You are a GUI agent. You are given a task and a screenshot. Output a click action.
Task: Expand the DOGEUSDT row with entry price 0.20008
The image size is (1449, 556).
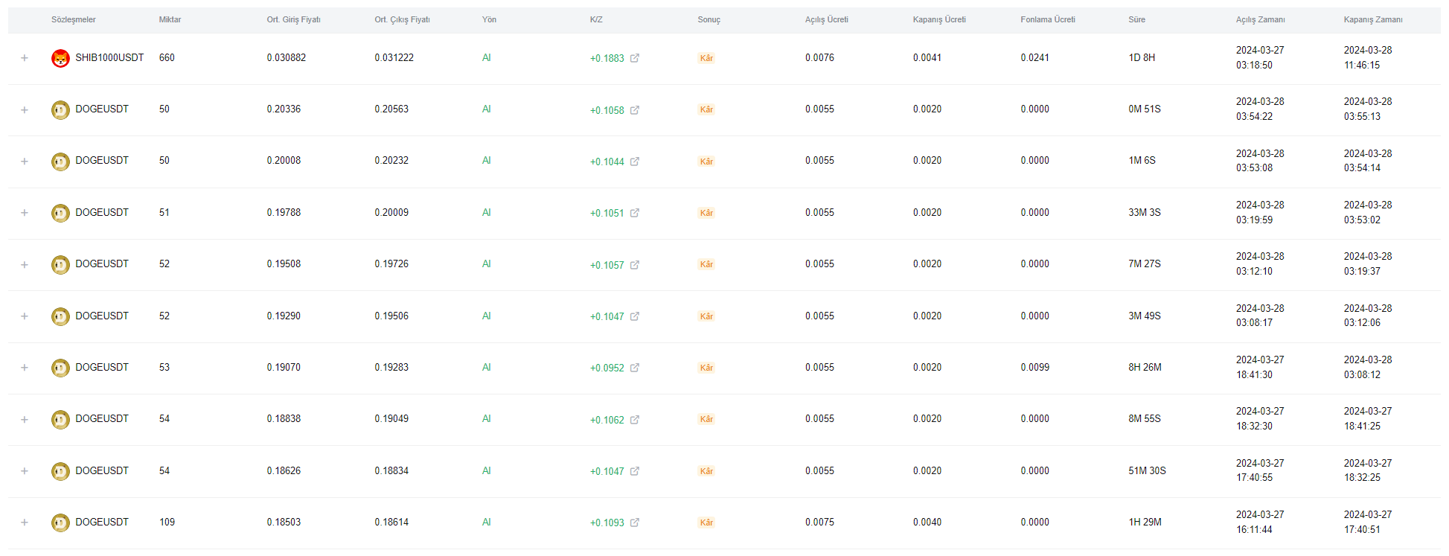[25, 162]
